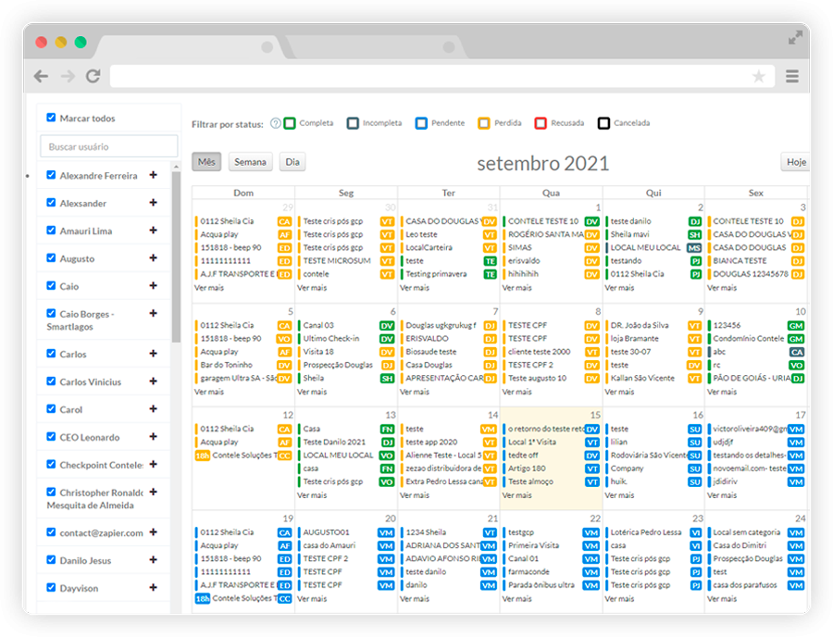833x637 pixels.
Task: Uncheck CEO Leonardo user checkbox
Action: 51,436
